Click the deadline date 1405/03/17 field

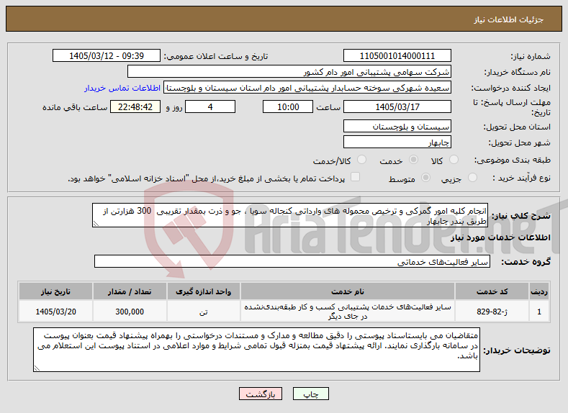[397, 106]
